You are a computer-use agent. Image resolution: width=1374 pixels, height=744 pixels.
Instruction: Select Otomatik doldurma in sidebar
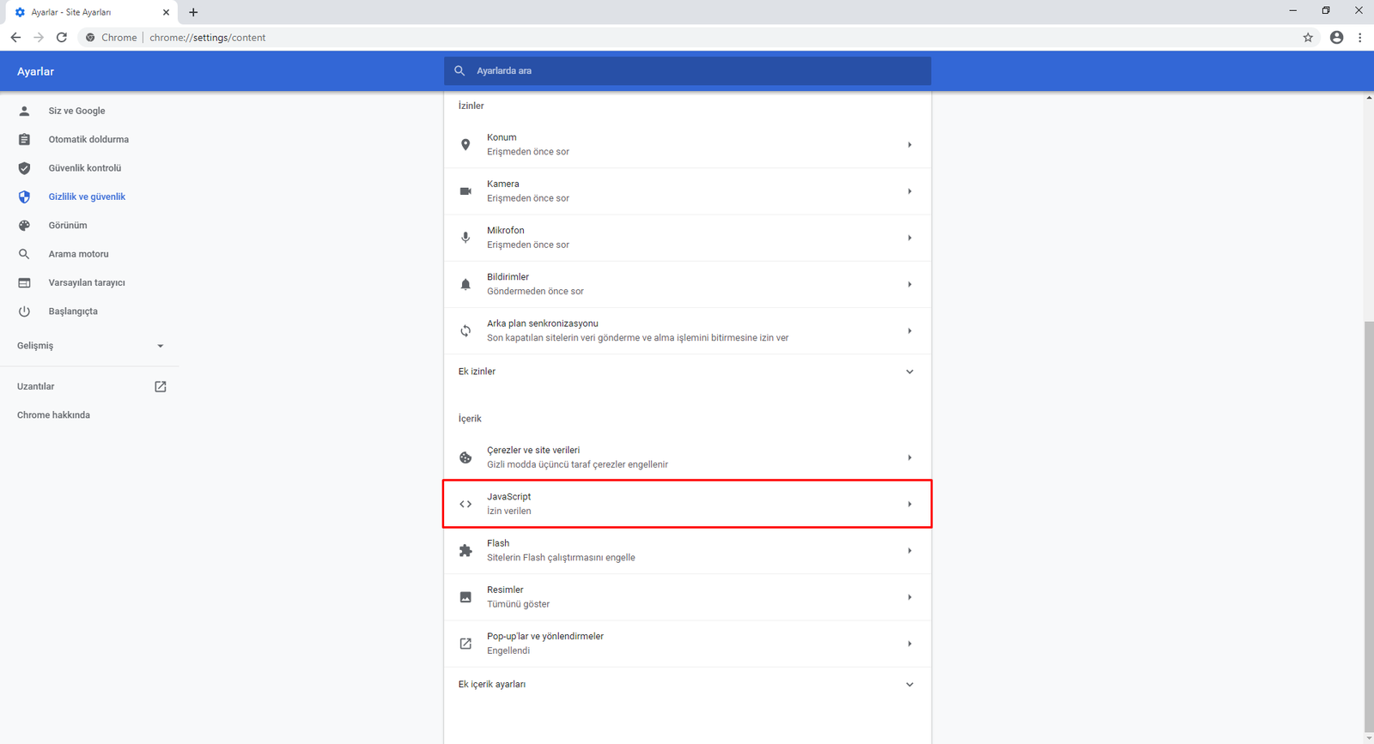(88, 139)
